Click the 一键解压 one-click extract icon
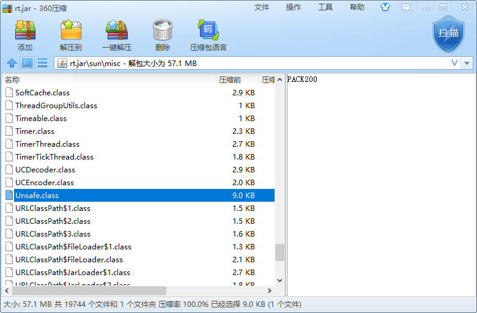This screenshot has height=313, width=477. pyautogui.click(x=117, y=31)
